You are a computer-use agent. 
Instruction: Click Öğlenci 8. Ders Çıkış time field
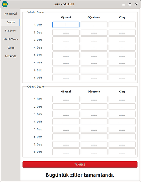[122, 152]
